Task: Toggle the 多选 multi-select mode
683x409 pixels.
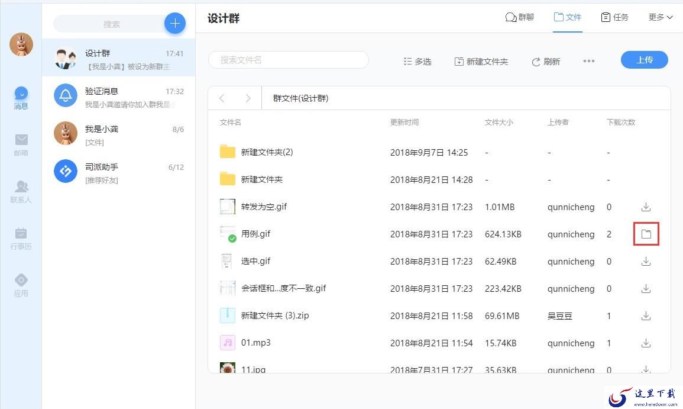Action: pos(417,62)
